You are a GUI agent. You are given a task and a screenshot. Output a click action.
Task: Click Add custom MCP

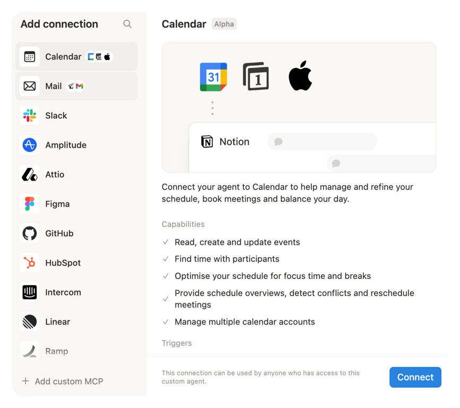click(62, 381)
